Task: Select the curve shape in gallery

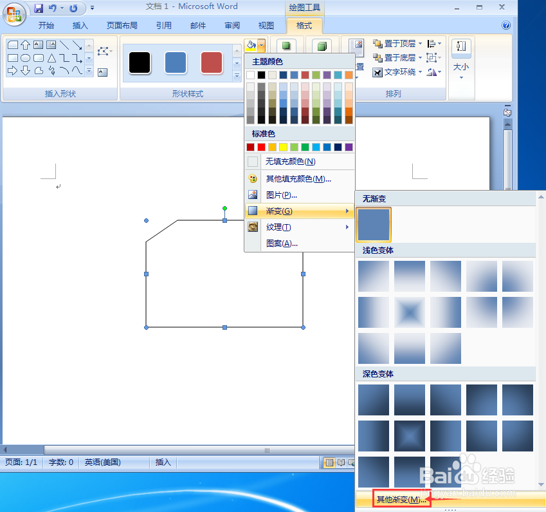Action: (x=77, y=71)
